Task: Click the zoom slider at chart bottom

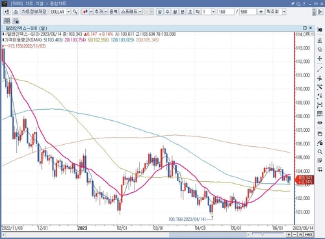Action: tap(268, 234)
